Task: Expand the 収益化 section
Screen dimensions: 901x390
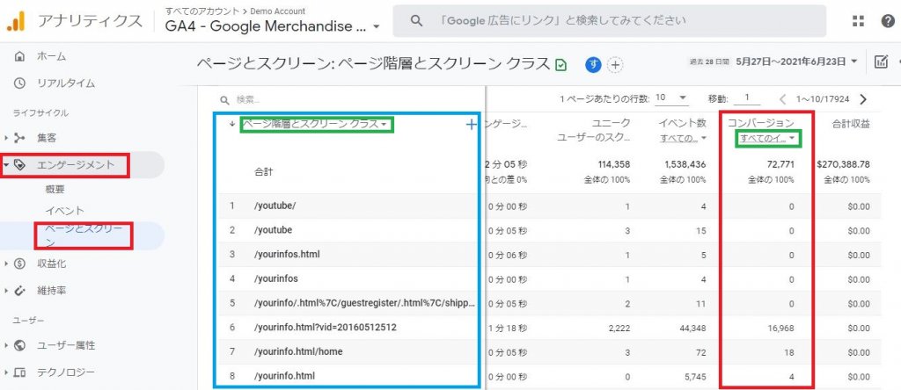Action: click(6, 264)
